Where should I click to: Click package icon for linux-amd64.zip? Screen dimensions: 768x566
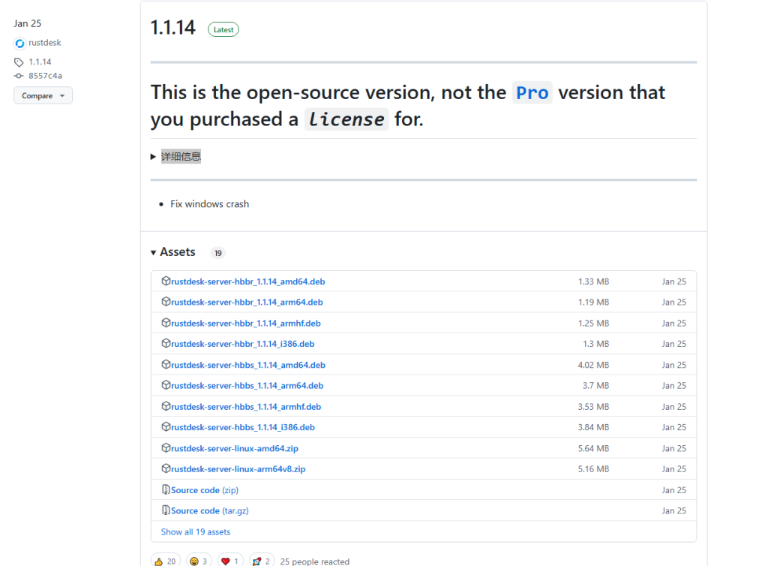coord(166,448)
